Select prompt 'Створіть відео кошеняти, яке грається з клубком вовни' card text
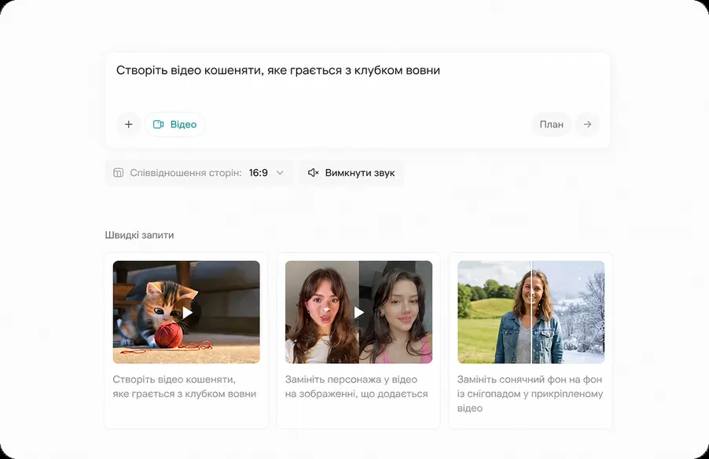The width and height of the screenshot is (709, 459). 185,387
